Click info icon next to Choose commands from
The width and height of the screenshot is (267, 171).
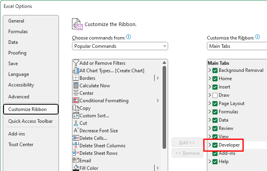129,37
